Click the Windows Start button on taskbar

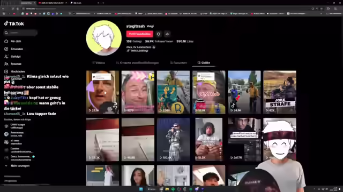point(141,189)
